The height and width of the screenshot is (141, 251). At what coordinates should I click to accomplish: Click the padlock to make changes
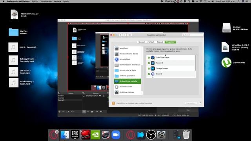point(113,103)
